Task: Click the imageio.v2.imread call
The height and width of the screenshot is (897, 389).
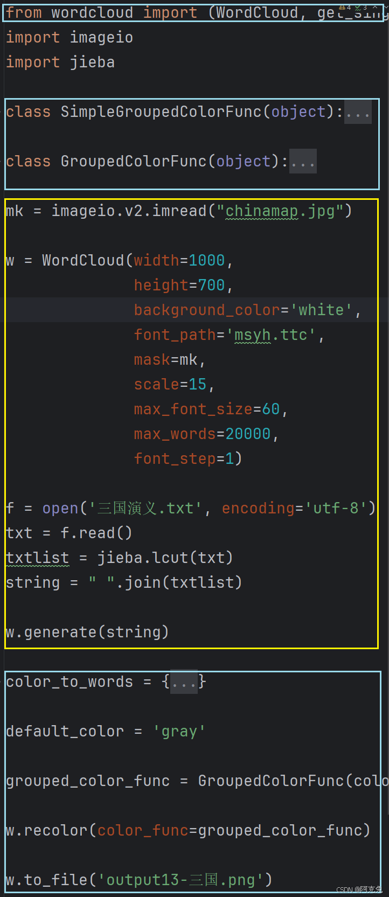Action: pos(202,211)
